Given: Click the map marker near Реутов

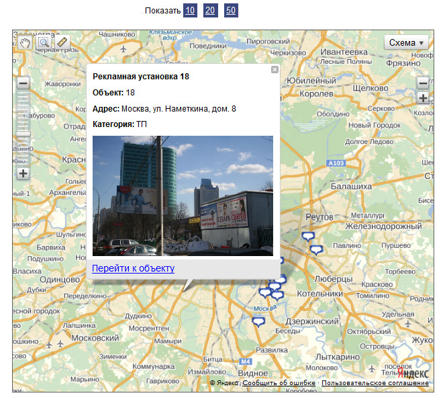Looking at the screenshot, I should [308, 237].
